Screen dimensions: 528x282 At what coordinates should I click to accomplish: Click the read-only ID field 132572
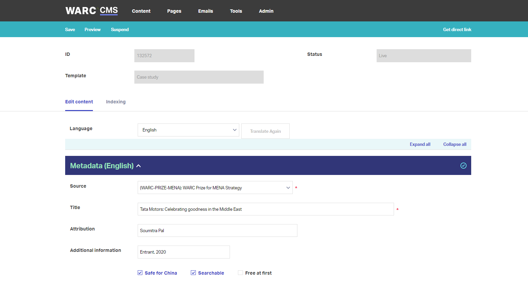tap(164, 56)
